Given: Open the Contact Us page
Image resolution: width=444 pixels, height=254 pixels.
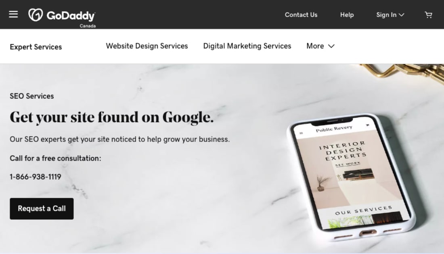Looking at the screenshot, I should 301,15.
